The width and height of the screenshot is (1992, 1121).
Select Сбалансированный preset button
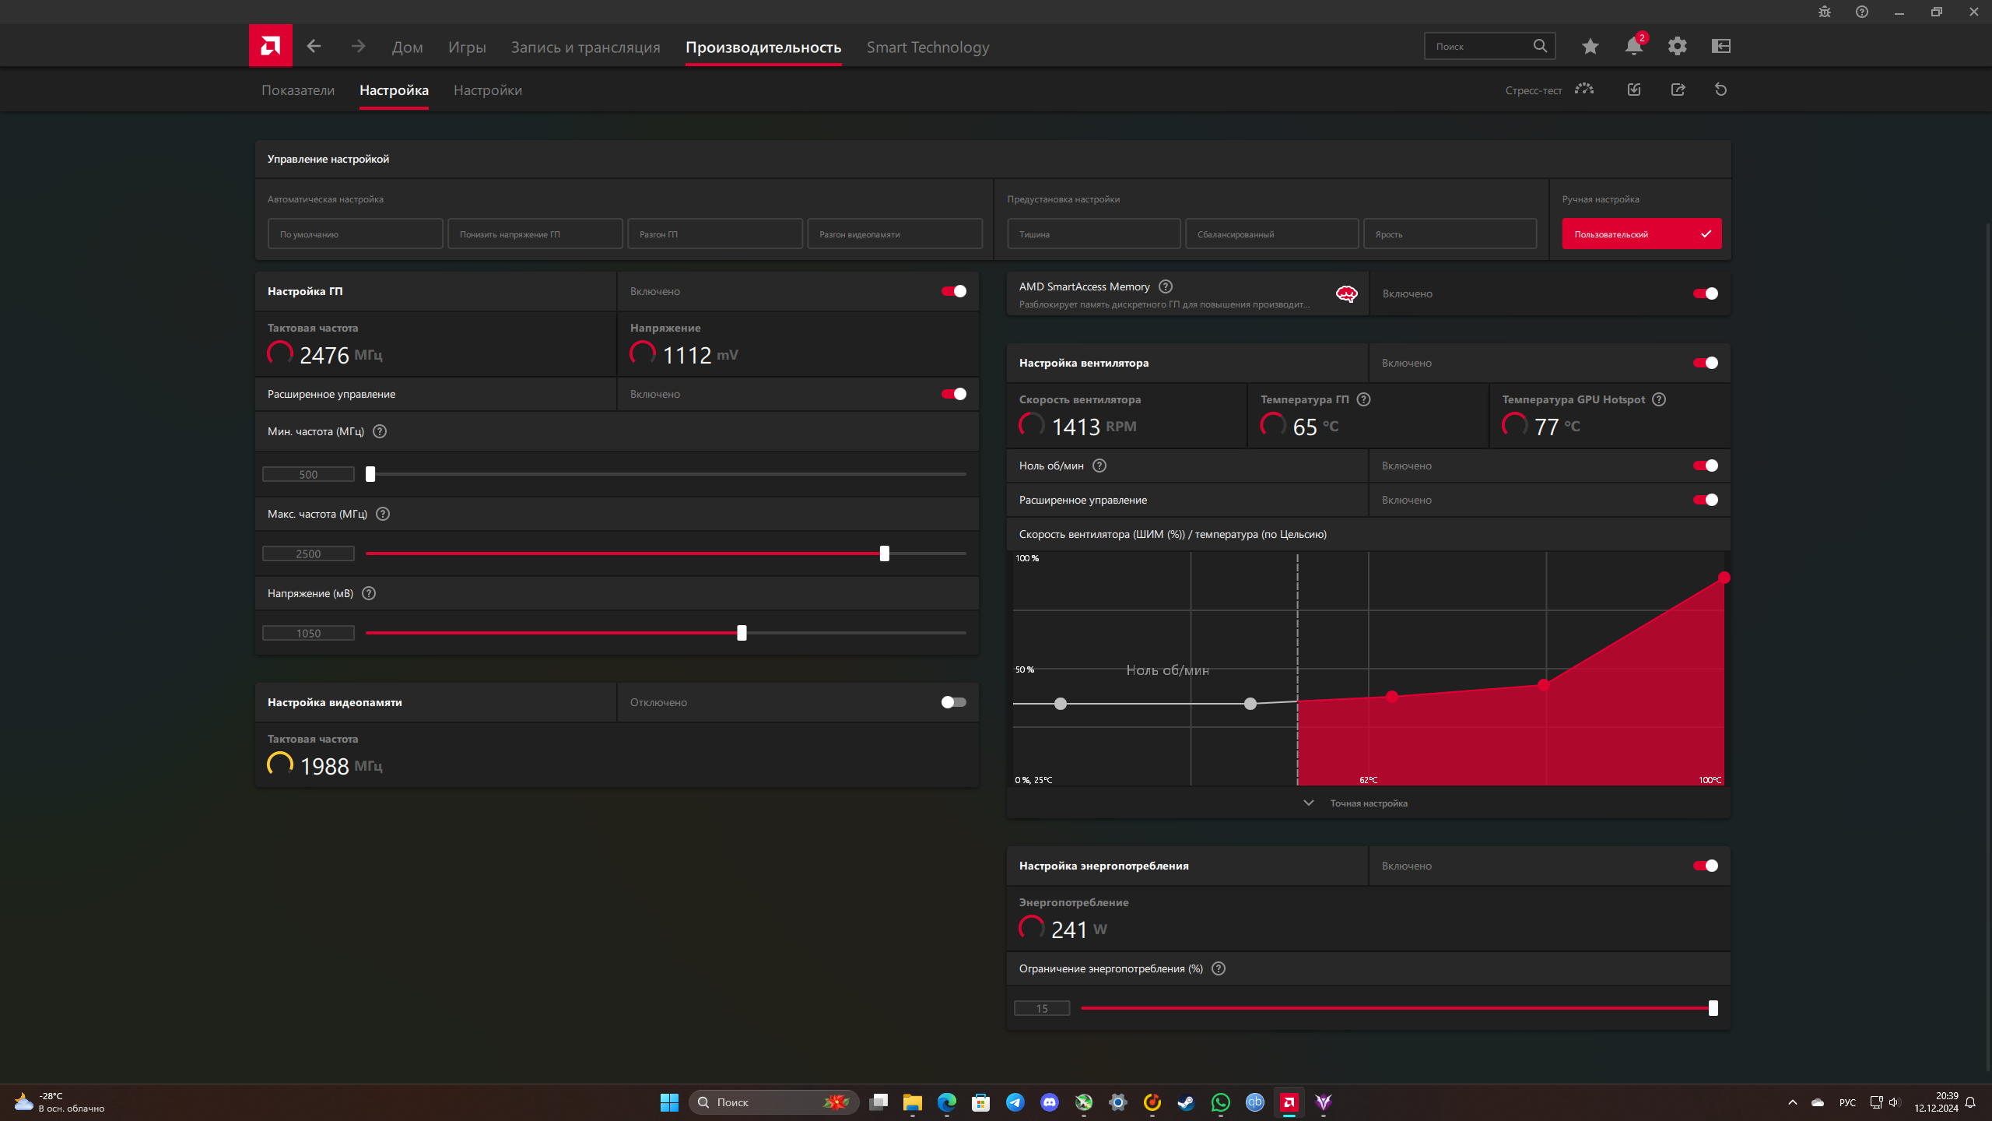click(x=1271, y=234)
